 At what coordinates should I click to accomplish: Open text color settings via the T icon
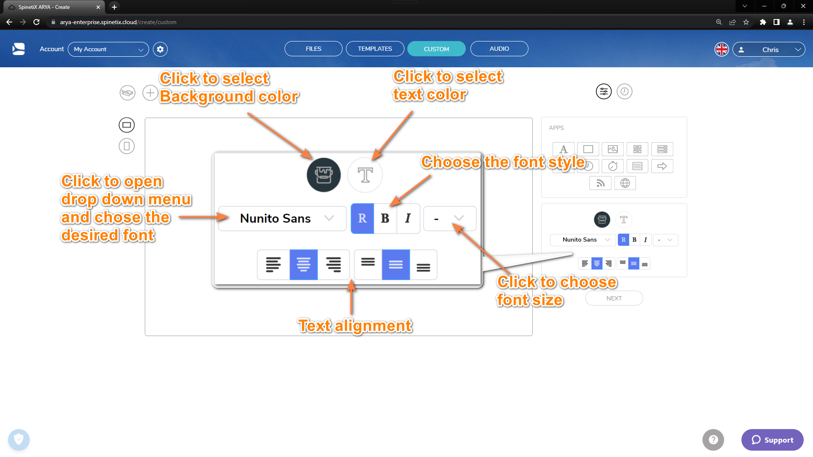[x=365, y=175]
